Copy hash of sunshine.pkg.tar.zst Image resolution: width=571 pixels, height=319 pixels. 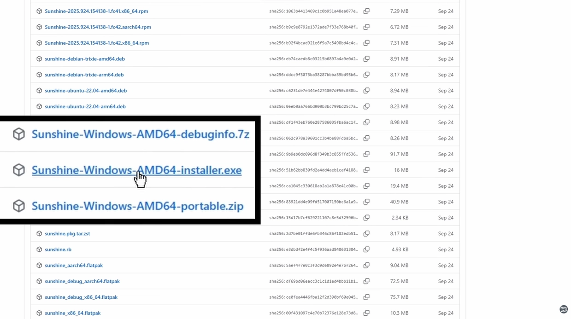point(366,233)
